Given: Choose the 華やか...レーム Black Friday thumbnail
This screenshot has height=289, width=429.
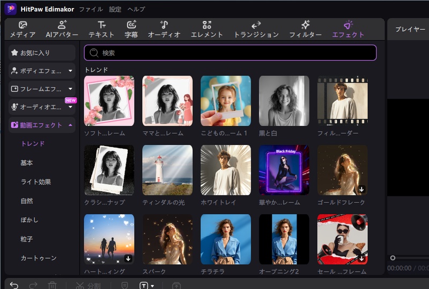Looking at the screenshot, I should [x=284, y=170].
